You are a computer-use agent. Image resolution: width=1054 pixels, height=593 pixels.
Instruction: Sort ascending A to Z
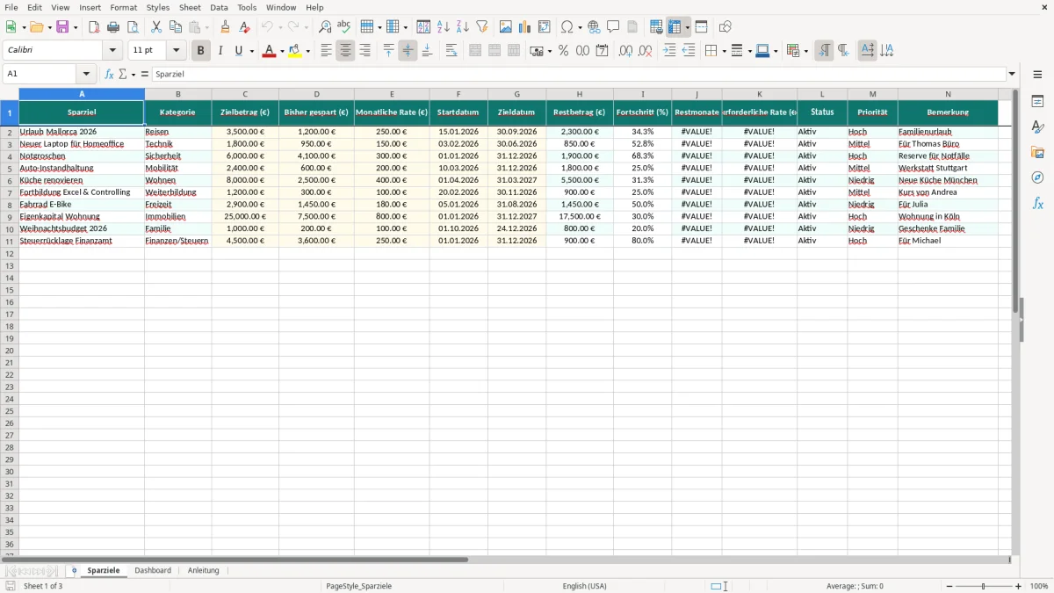(x=444, y=27)
